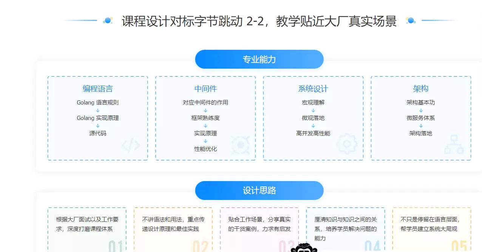482x252 pixels.
Task: Select the architecture nodes icon in 架构 card
Action: click(x=453, y=144)
